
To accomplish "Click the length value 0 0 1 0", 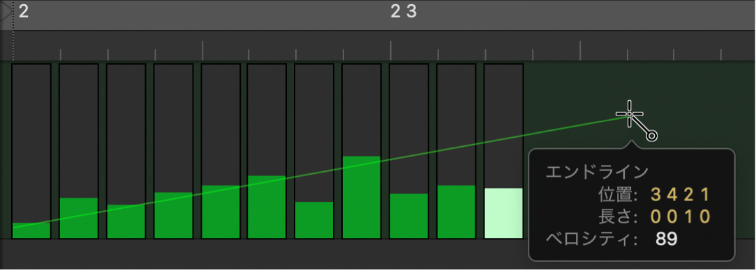I will click(681, 216).
